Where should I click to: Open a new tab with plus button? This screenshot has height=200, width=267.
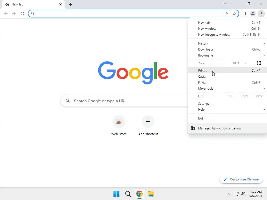70,4
